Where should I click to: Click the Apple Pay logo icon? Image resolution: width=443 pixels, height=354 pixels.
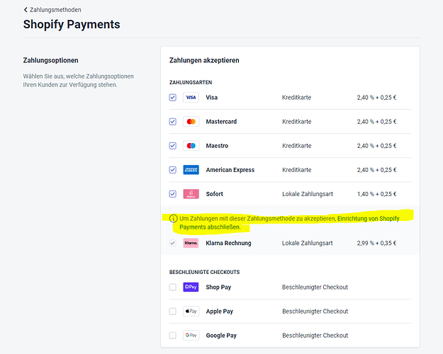pos(191,312)
